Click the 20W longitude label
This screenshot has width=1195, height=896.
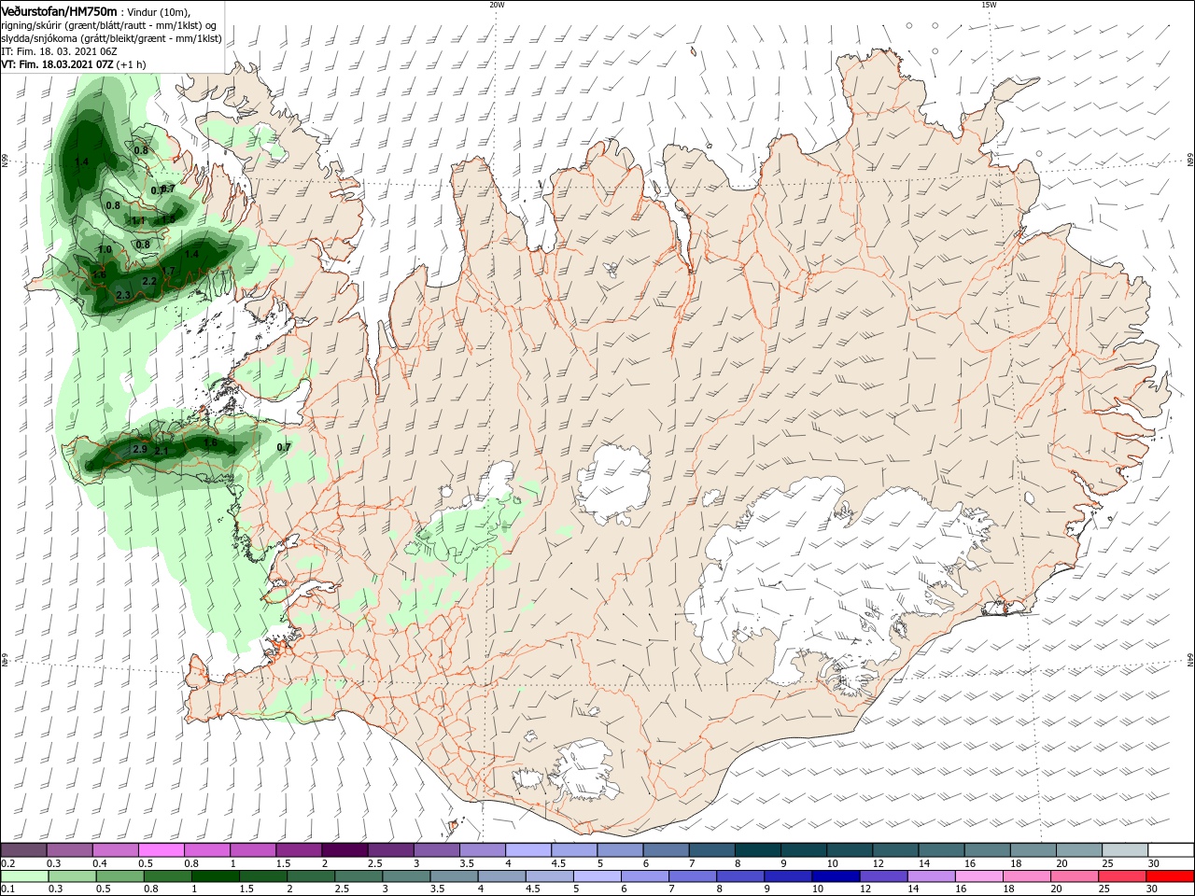[x=497, y=5]
